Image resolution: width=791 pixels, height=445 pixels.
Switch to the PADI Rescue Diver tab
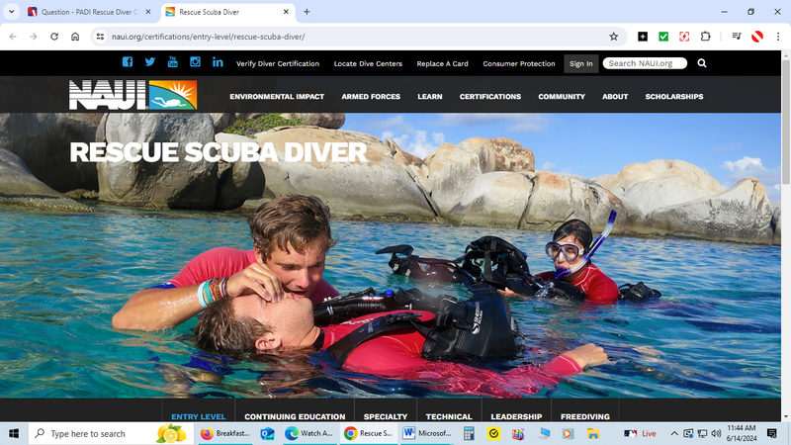tap(84, 12)
